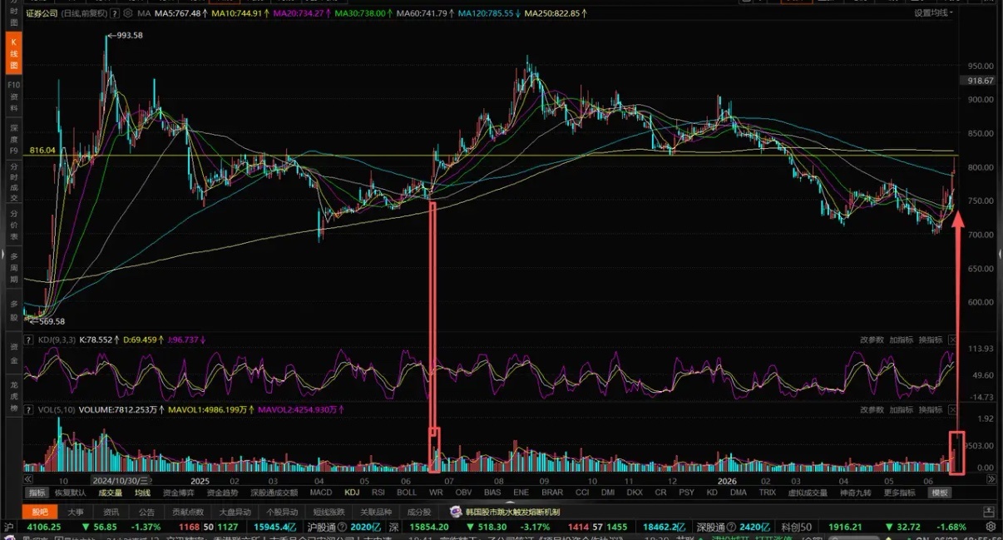Toggle the 均线 moving averages overlay
The width and height of the screenshot is (1003, 540).
pos(142,493)
